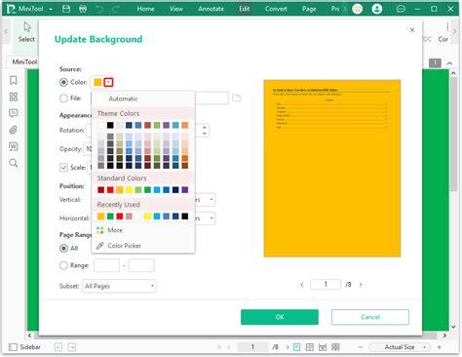Open the Horizontal position units dropdown
This screenshot has height=357, width=462.
(x=212, y=218)
